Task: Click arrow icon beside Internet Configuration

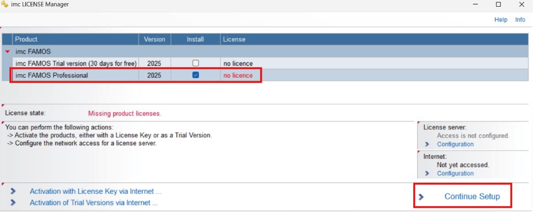Action: 427,173
